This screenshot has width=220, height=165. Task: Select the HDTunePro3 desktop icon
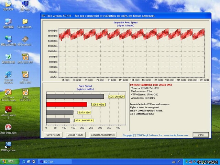pyautogui.click(x=25, y=41)
